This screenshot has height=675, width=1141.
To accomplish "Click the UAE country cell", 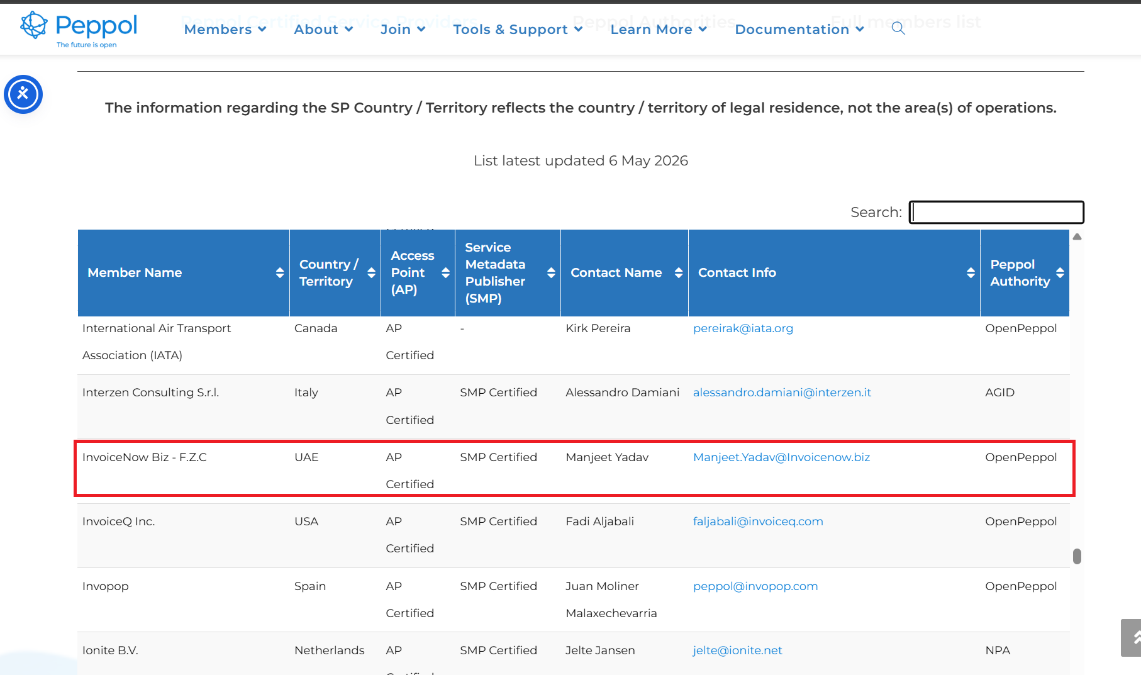I will (306, 457).
